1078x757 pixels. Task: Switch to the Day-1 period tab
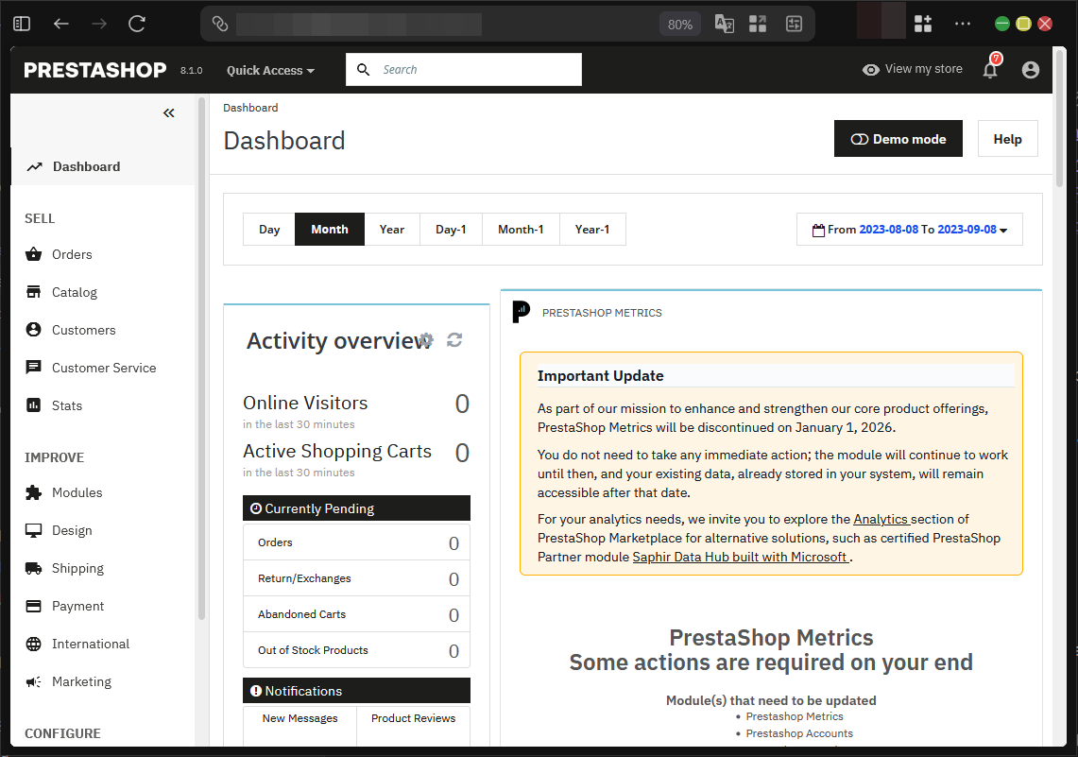tap(450, 230)
